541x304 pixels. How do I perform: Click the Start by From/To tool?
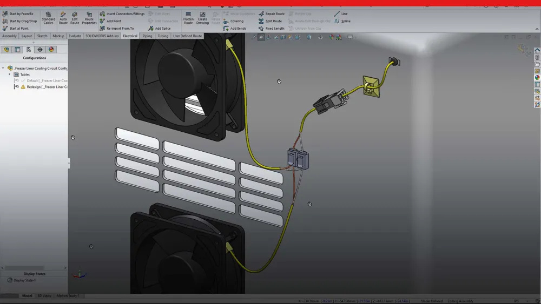(18, 14)
